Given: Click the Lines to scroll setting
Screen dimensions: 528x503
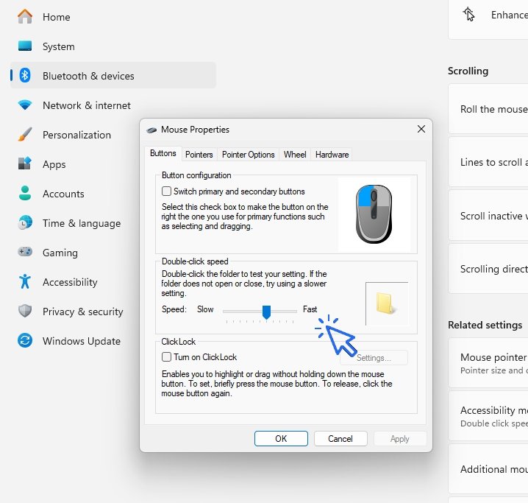Looking at the screenshot, I should [x=488, y=162].
